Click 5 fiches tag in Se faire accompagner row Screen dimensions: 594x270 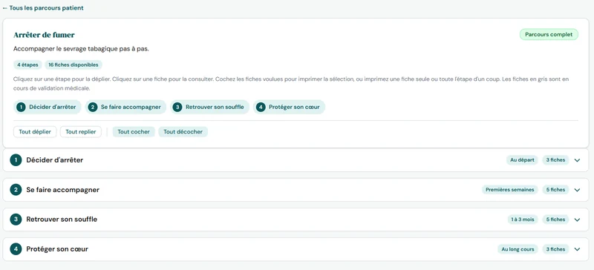point(555,190)
